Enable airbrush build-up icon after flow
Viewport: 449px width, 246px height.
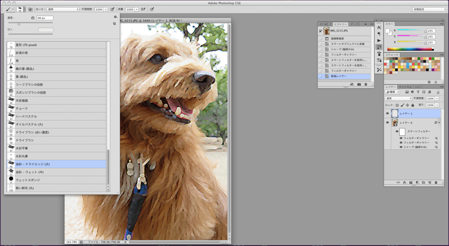click(143, 9)
